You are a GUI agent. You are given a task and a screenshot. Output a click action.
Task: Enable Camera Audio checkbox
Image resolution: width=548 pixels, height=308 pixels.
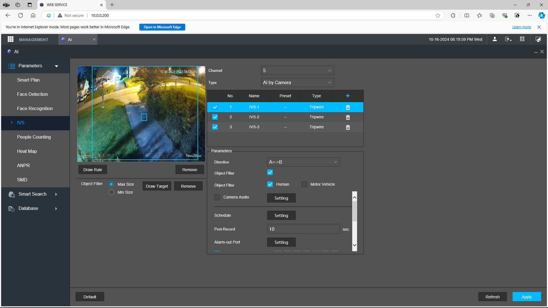coord(217,197)
